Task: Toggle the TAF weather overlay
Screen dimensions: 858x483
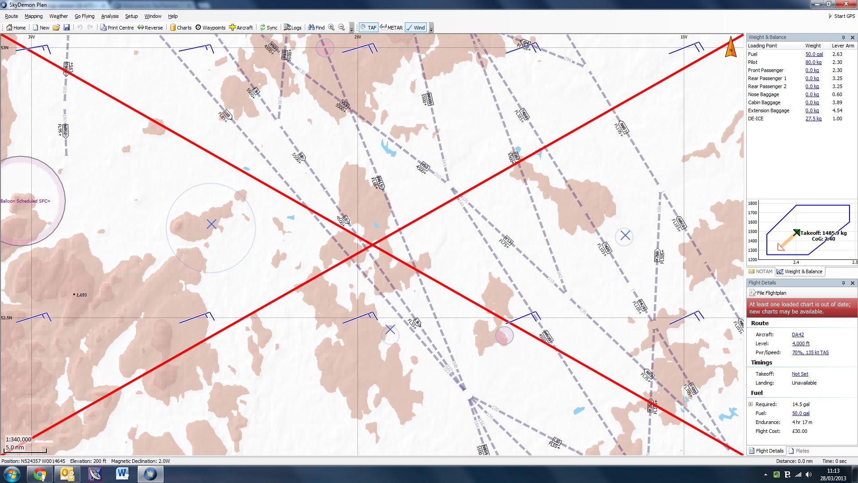Action: tap(369, 28)
